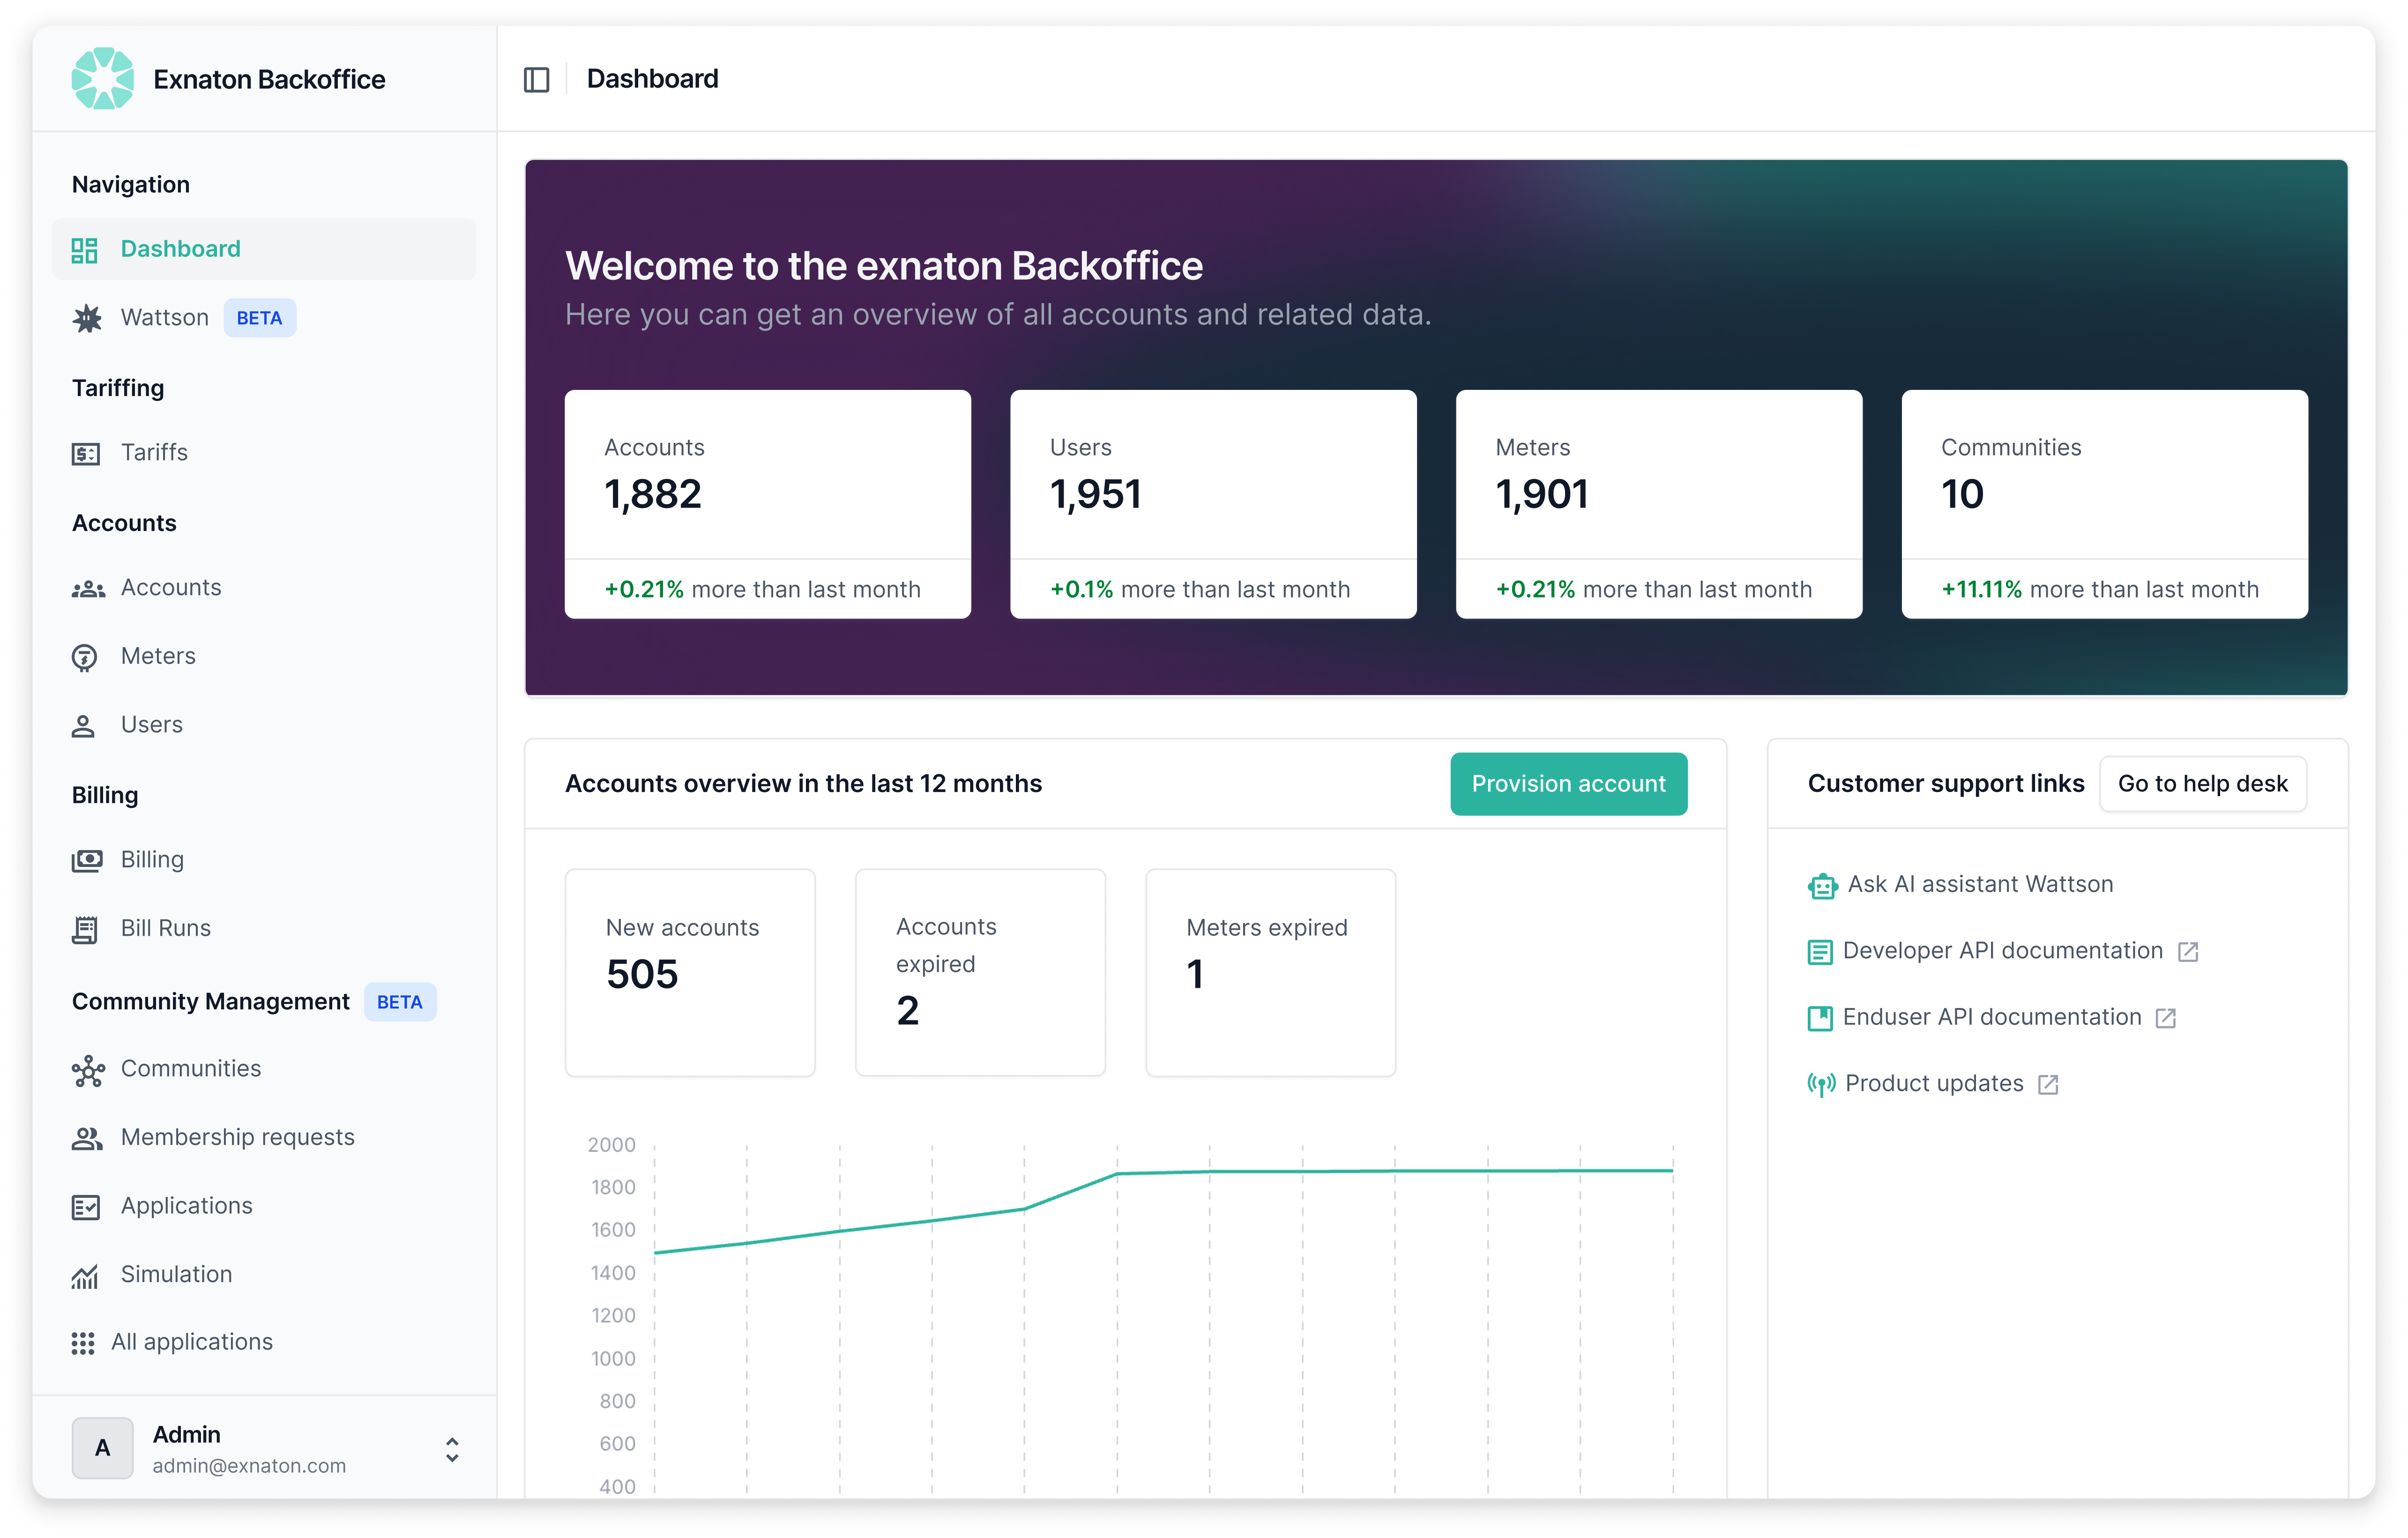
Task: Open Wattson in the sidebar
Action: (264, 318)
